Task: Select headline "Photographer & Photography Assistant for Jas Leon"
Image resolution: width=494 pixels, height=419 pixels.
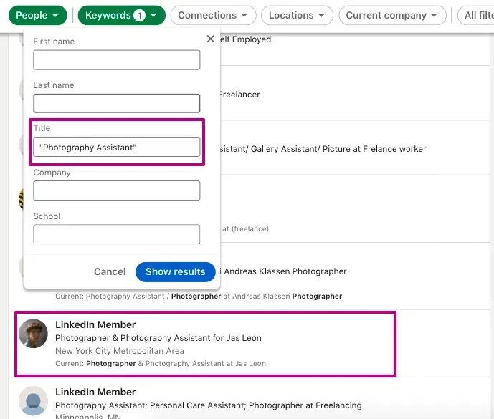Action: 158,338
